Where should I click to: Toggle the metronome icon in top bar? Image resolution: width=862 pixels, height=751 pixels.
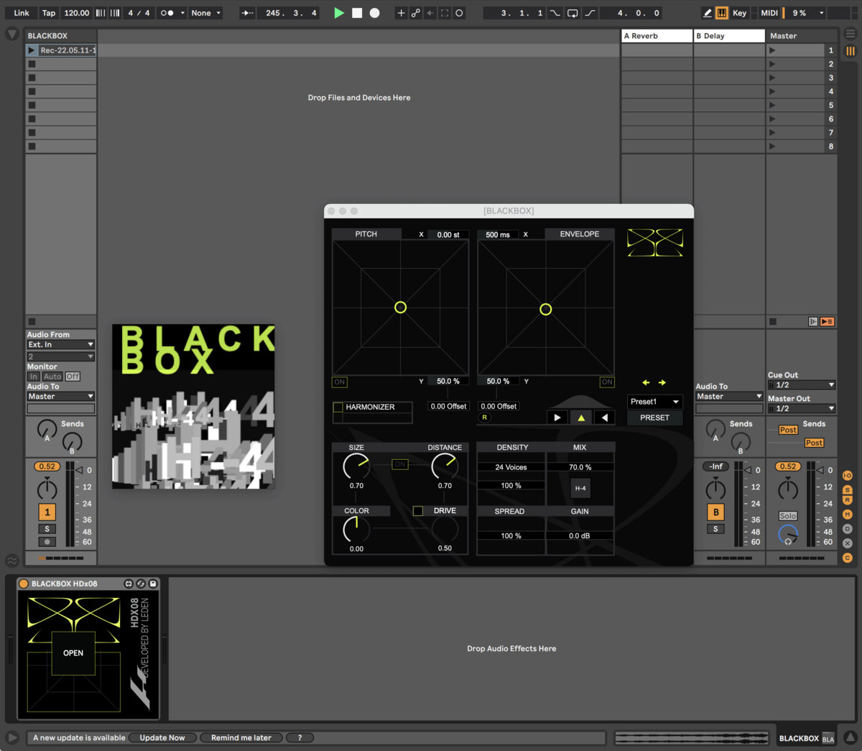(x=167, y=13)
